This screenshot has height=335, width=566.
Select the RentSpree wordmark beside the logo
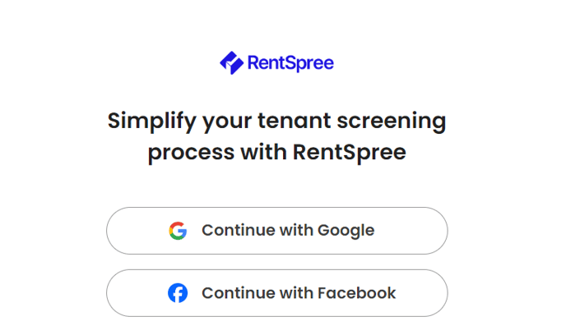[x=290, y=63]
